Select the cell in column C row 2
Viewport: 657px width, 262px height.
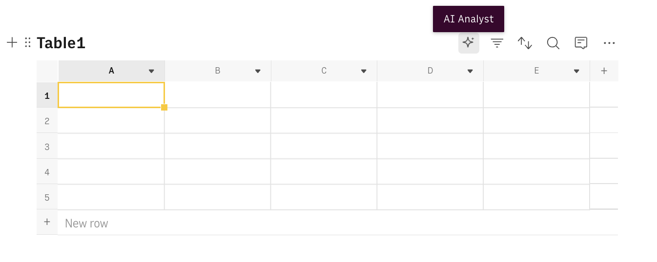click(324, 121)
